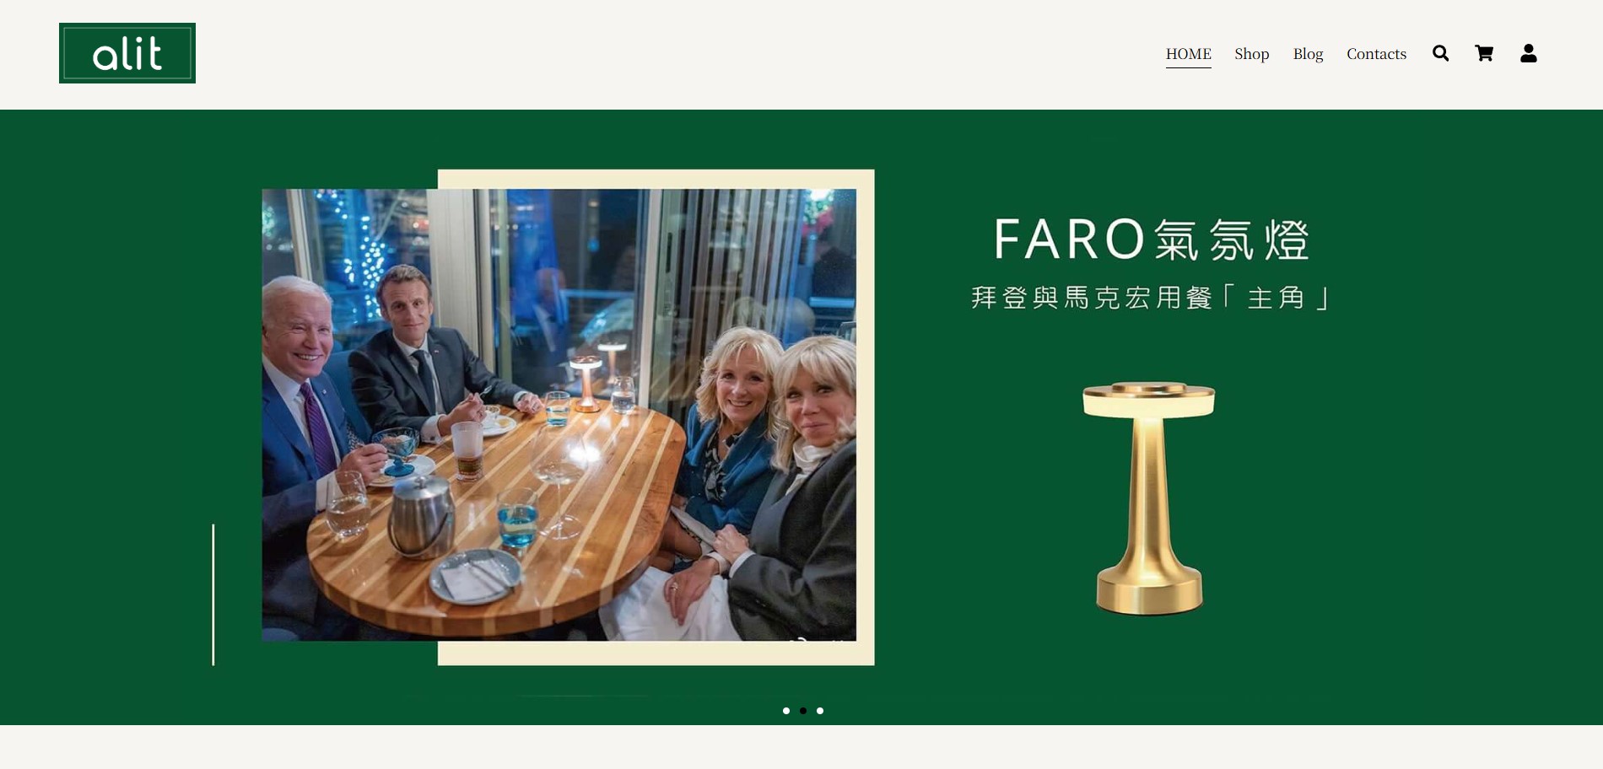Image resolution: width=1603 pixels, height=769 pixels.
Task: Select the black middle carousel dot
Action: tap(803, 711)
